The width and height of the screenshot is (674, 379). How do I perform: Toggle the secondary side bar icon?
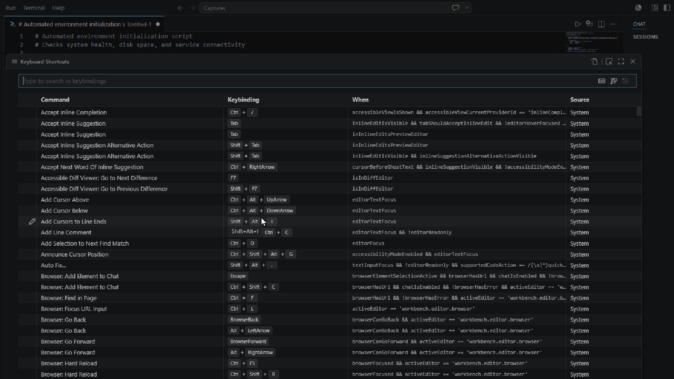point(667,8)
